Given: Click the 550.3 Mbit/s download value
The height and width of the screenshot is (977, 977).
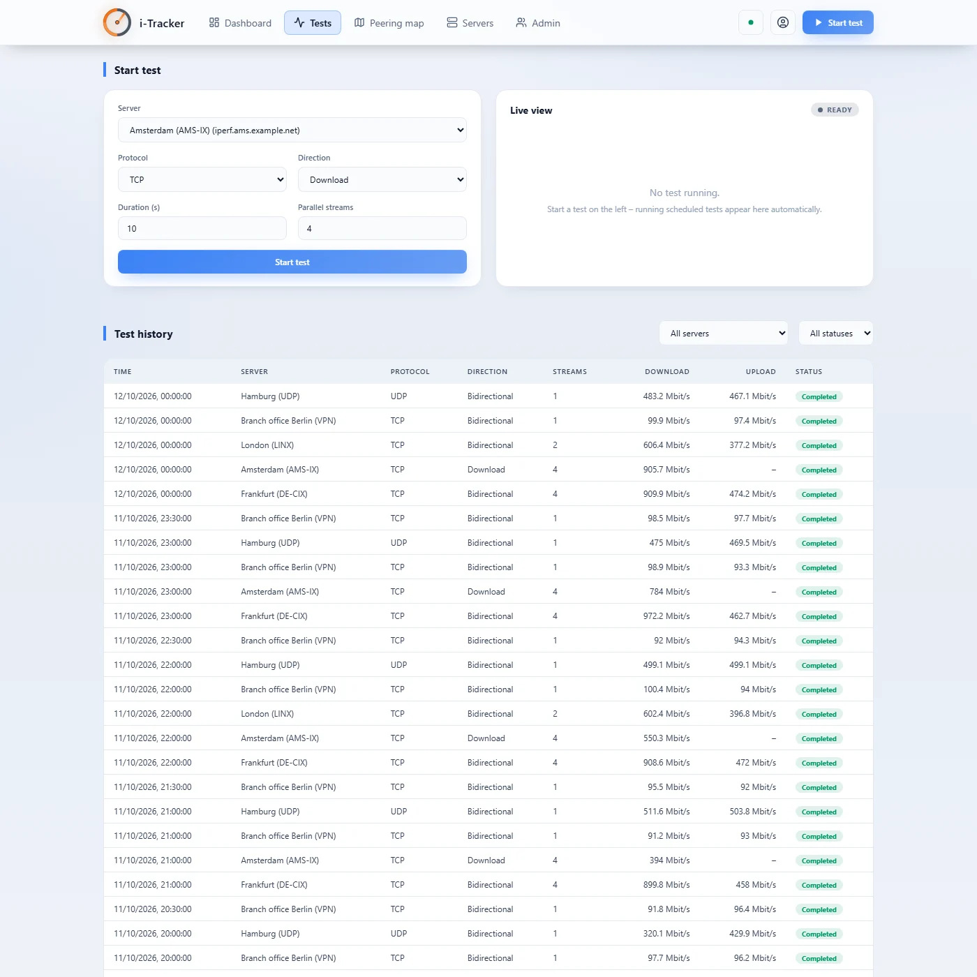Looking at the screenshot, I should pyautogui.click(x=666, y=738).
